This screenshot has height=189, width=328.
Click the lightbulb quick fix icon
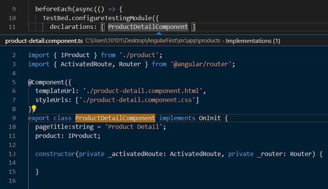tap(34, 108)
